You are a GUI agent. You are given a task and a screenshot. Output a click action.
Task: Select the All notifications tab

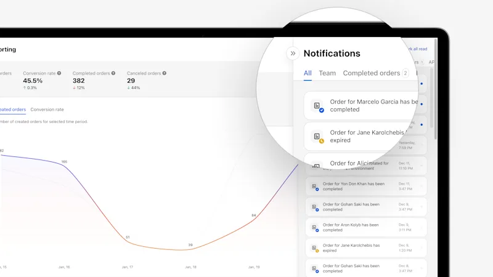click(x=308, y=73)
